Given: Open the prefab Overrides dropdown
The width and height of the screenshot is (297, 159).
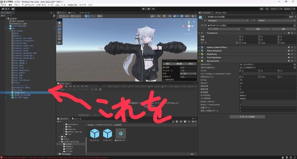Looking at the screenshot, I should [x=224, y=29].
